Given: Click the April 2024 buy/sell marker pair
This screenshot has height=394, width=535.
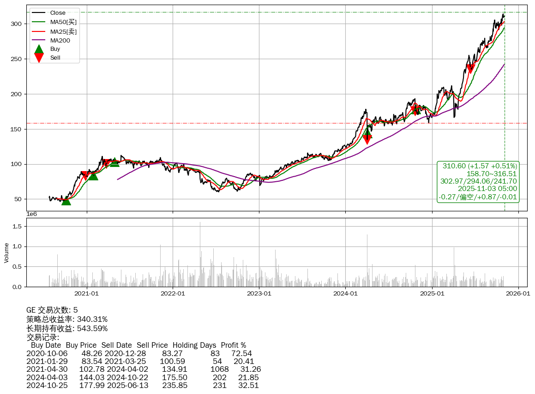Looking at the screenshot, I should [x=367, y=136].
